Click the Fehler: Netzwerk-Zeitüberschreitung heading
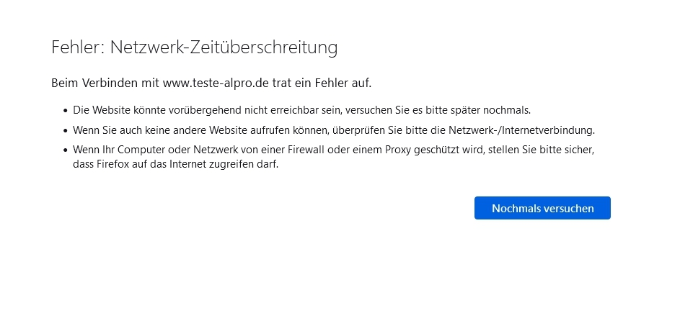Screen dimensions: 680x313 pos(194,47)
